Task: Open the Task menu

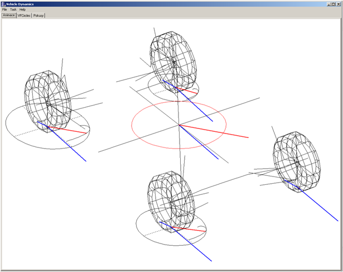Action: pyautogui.click(x=13, y=9)
